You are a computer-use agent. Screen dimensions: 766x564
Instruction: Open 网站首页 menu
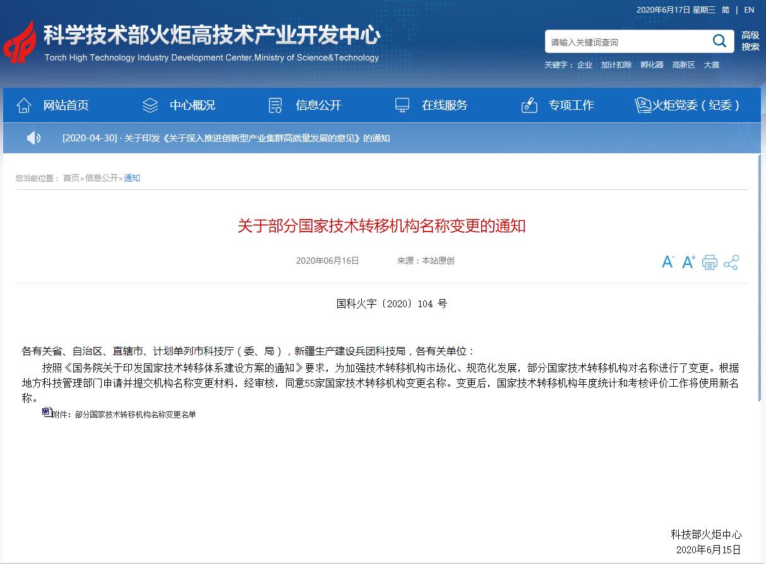point(66,105)
